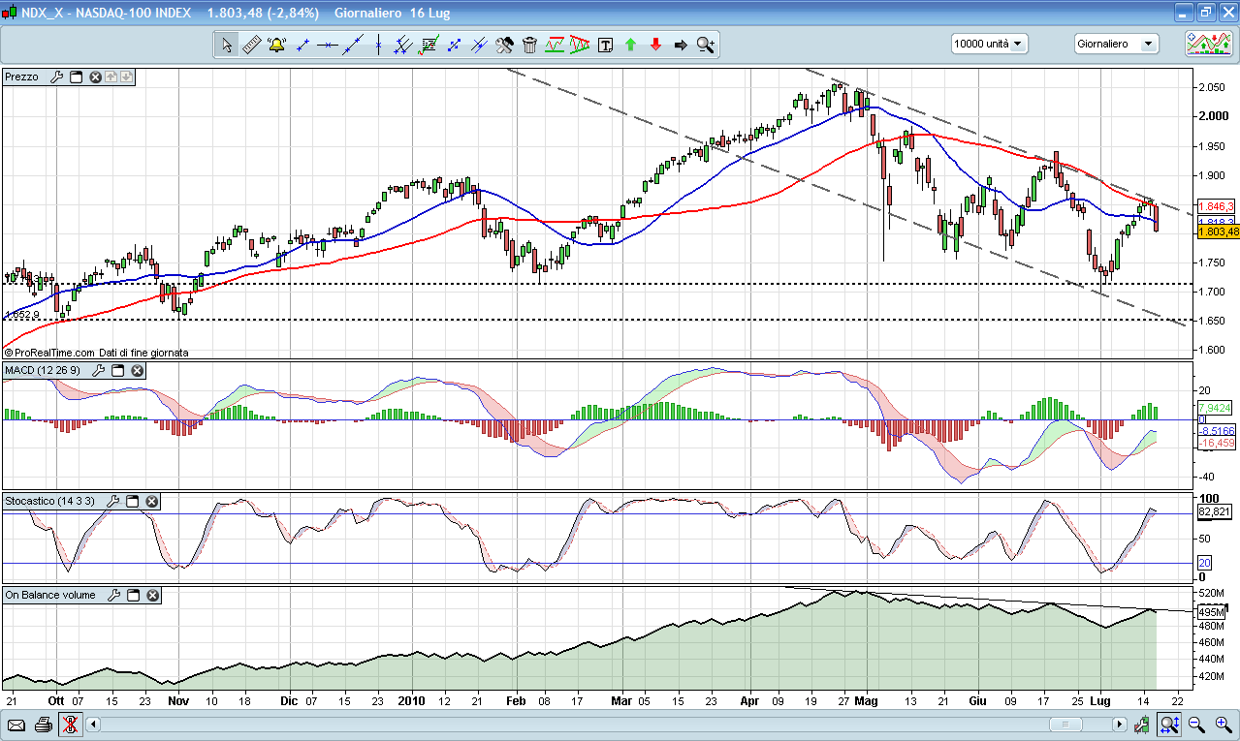
Task: Select the text annotation tool
Action: tap(606, 45)
